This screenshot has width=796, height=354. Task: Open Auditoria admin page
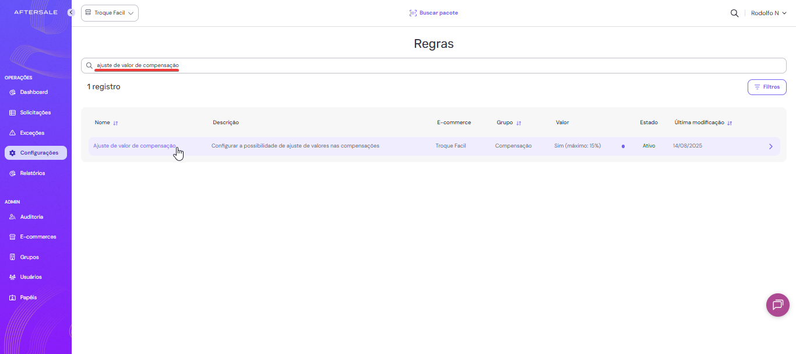(x=31, y=217)
